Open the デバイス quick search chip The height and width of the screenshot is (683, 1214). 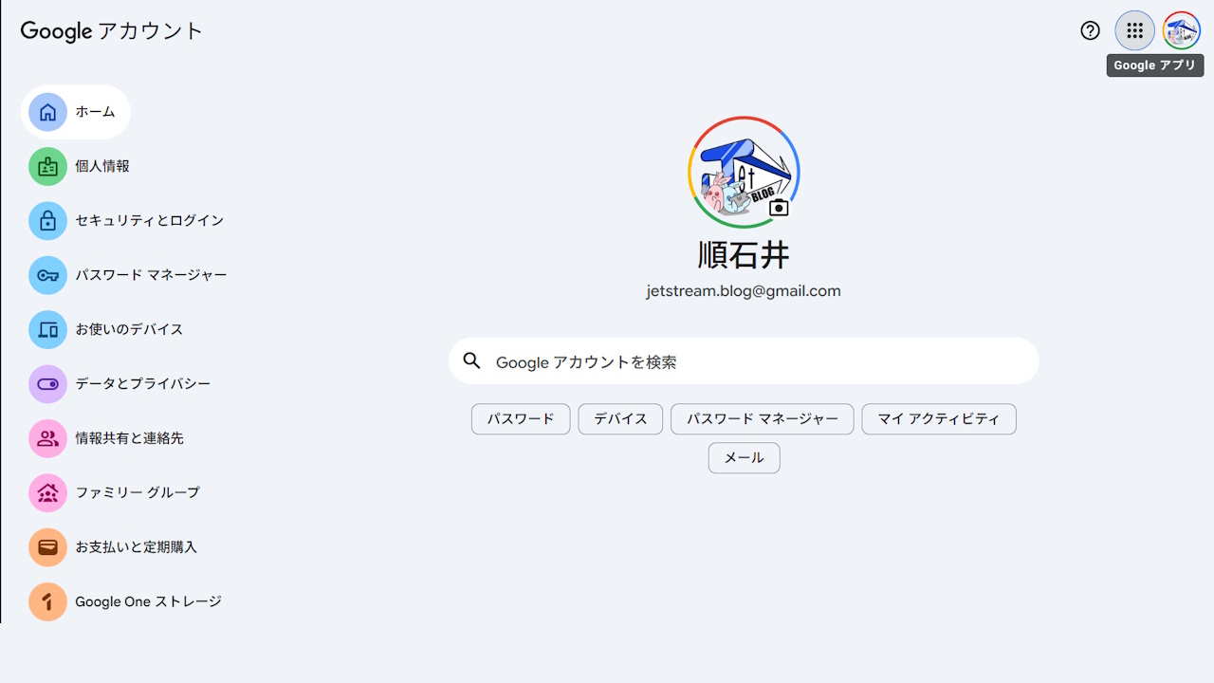[619, 418]
